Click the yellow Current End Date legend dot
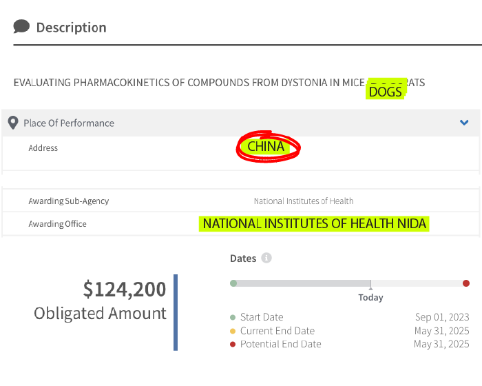The image size is (482, 386). click(233, 331)
